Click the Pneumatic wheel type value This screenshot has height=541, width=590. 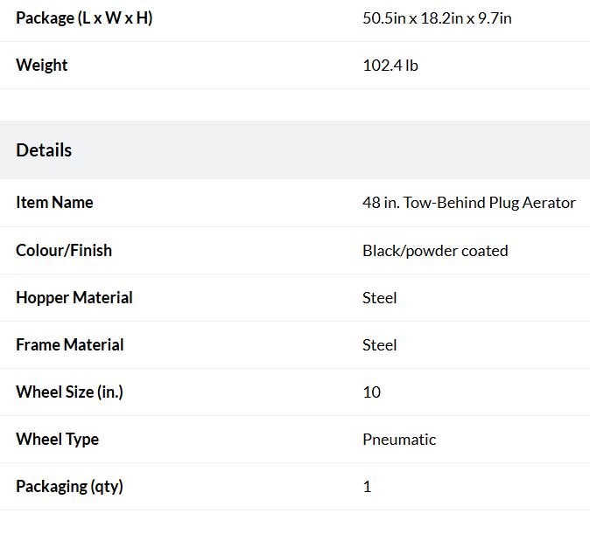pyautogui.click(x=399, y=440)
